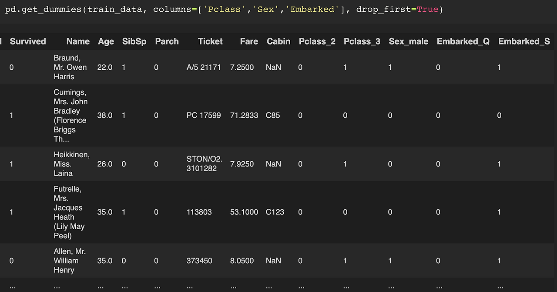Click the NaN cabin in Heikkinen row
Viewport: 557px width, 292px height.
pyautogui.click(x=274, y=164)
